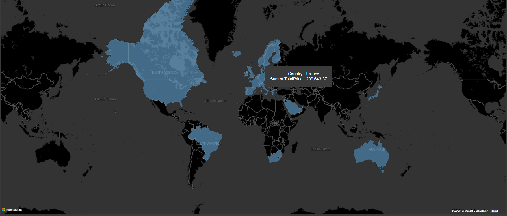Click the 'Arctic Ocean' label
The height and width of the screenshot is (216, 507).
pyautogui.click(x=105, y=5)
